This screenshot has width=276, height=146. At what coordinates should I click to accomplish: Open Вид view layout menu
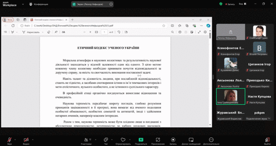tap(243, 4)
